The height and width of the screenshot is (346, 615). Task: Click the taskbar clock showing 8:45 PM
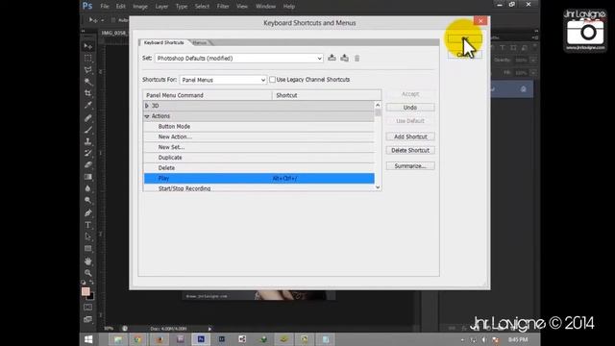coord(518,339)
